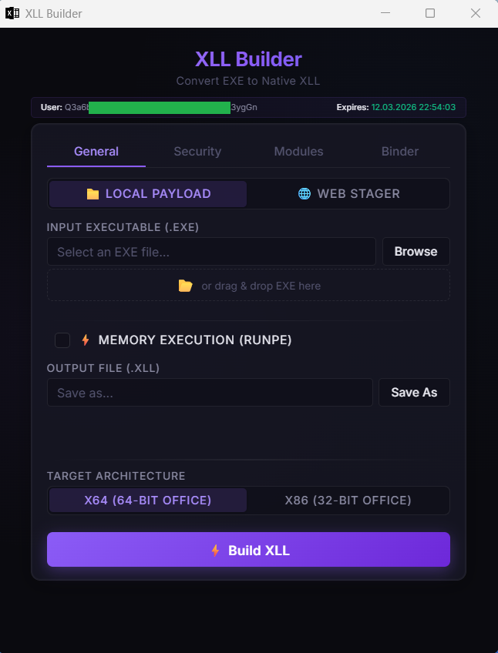The image size is (498, 653).
Task: Open the Binder tab
Action: [399, 151]
